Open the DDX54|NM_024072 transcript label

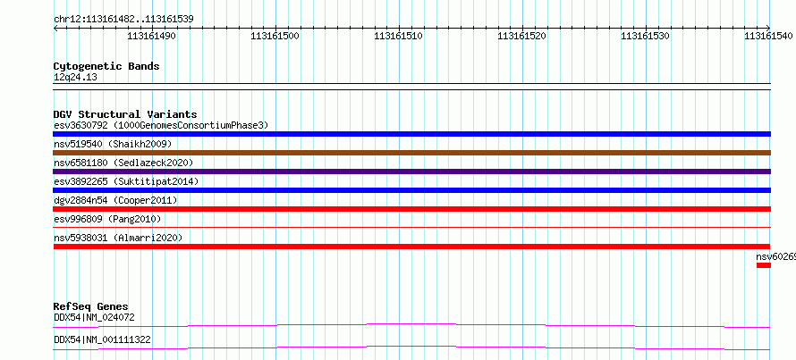(94, 317)
